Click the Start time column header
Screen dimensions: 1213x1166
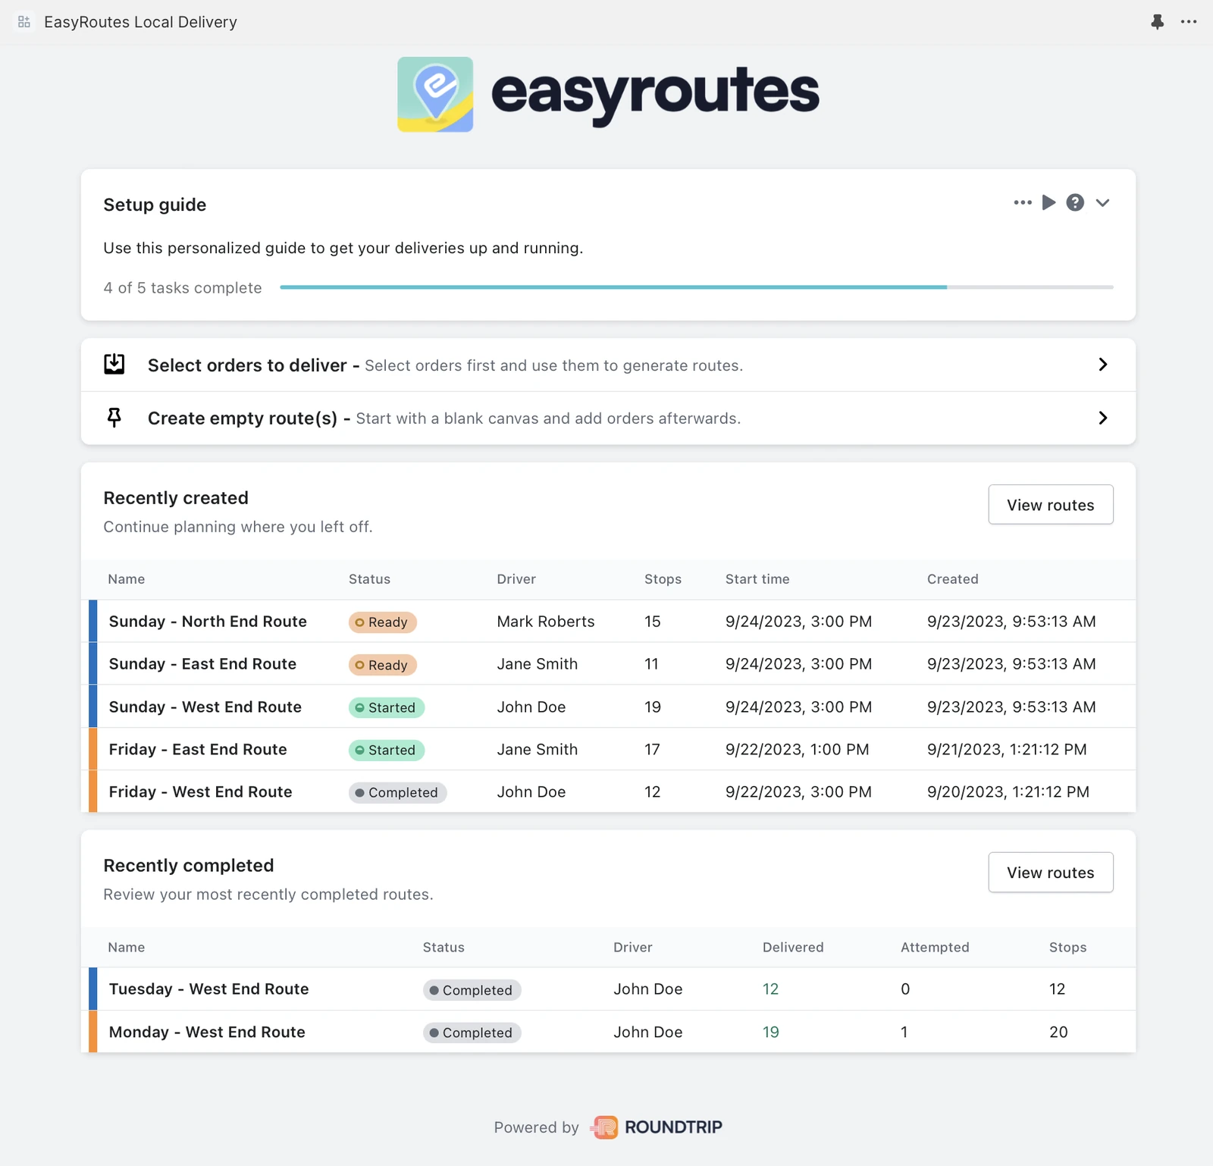757,579
